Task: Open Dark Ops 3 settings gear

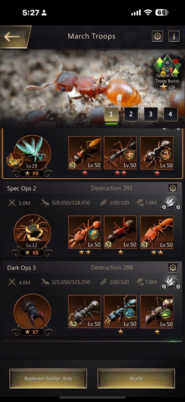Action: point(173,268)
